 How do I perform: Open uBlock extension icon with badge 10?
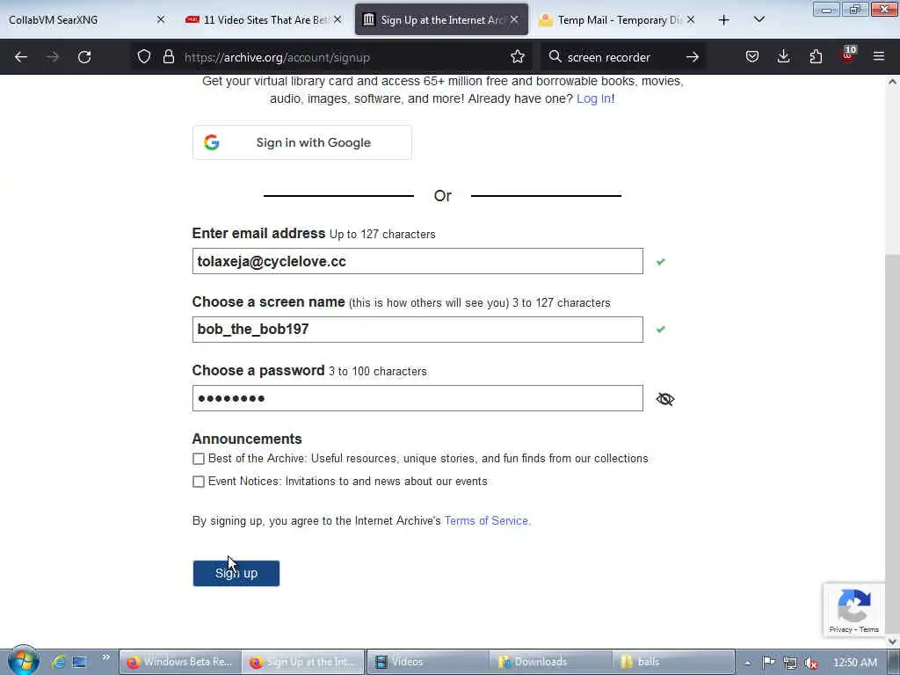[848, 55]
